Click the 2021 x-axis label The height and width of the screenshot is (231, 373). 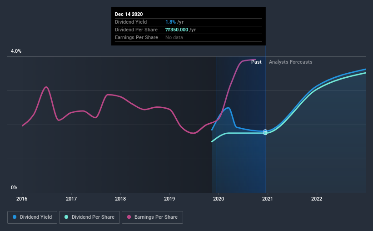(x=268, y=199)
